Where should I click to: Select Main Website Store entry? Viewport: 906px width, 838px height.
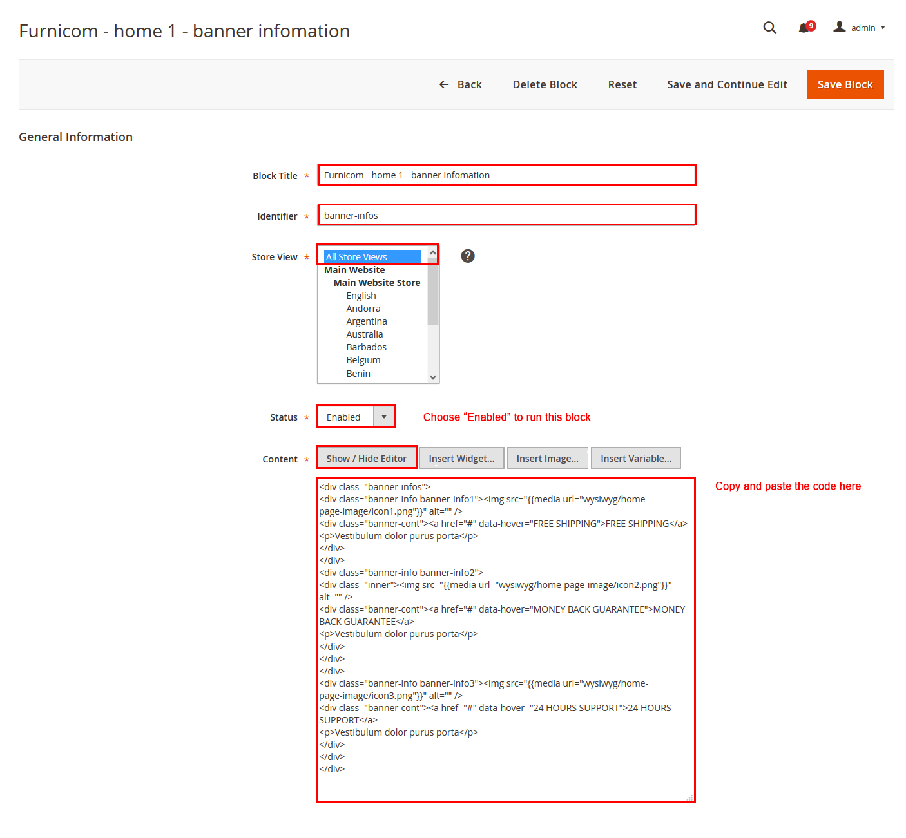(377, 283)
